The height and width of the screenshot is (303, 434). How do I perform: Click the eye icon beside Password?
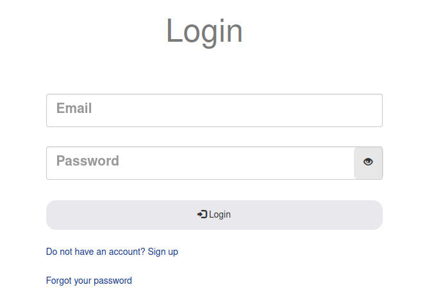pyautogui.click(x=368, y=162)
